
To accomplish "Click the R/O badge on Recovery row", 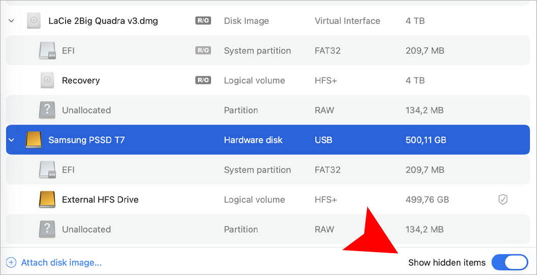I will 203,80.
